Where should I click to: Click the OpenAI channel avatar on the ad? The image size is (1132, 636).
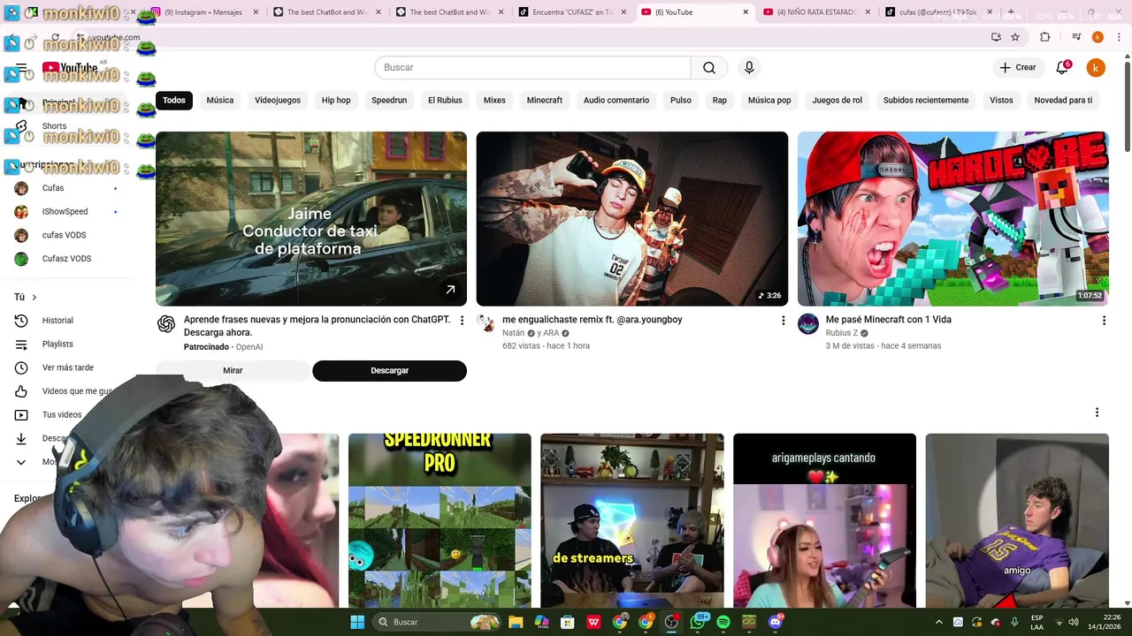tap(166, 324)
